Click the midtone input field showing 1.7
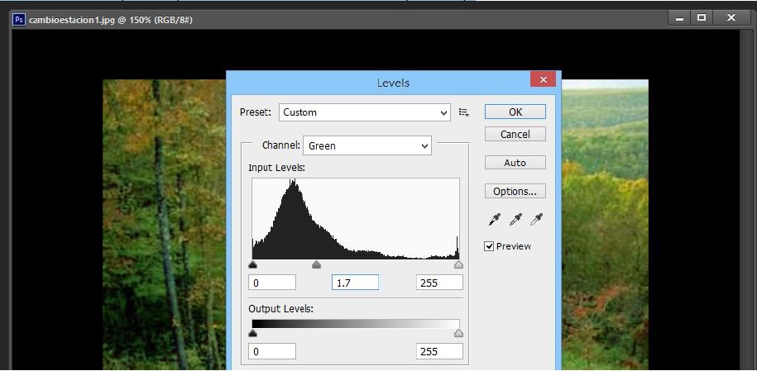Screen dimensions: 757x371 coord(355,283)
